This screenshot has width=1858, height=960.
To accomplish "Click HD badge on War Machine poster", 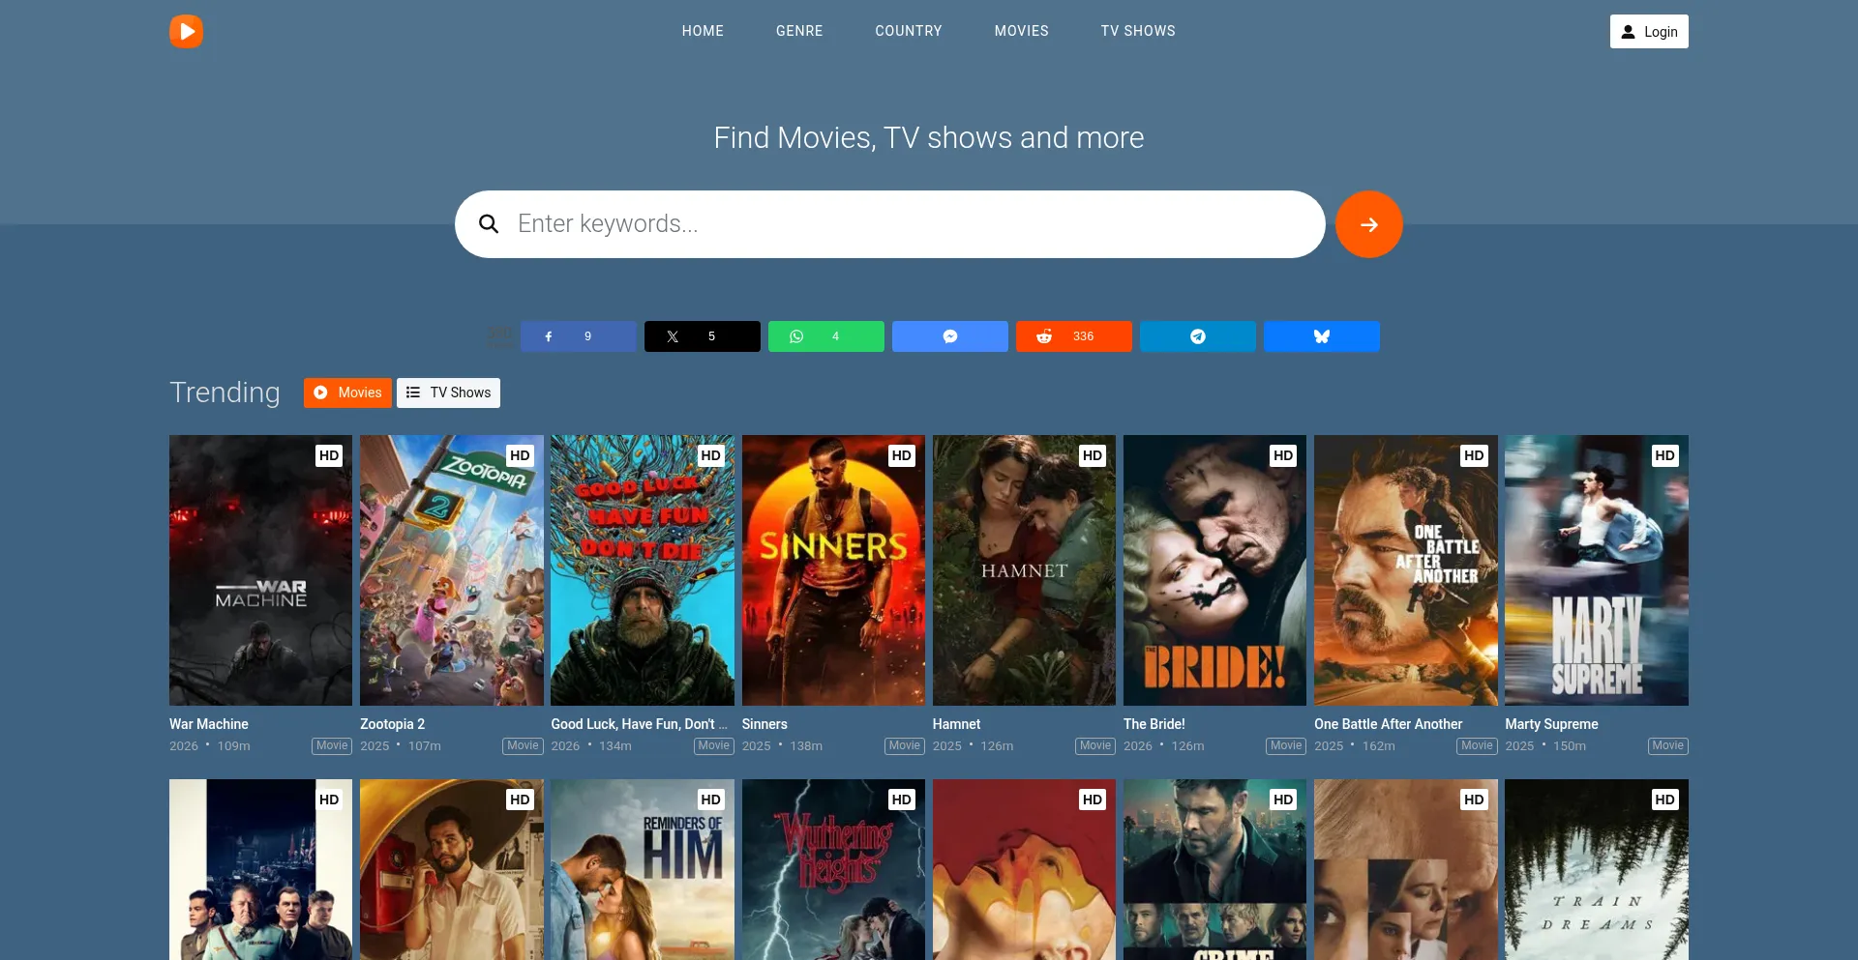I will [329, 455].
